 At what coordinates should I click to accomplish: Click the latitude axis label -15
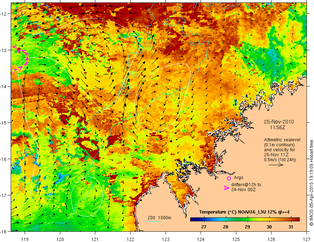point(3,122)
